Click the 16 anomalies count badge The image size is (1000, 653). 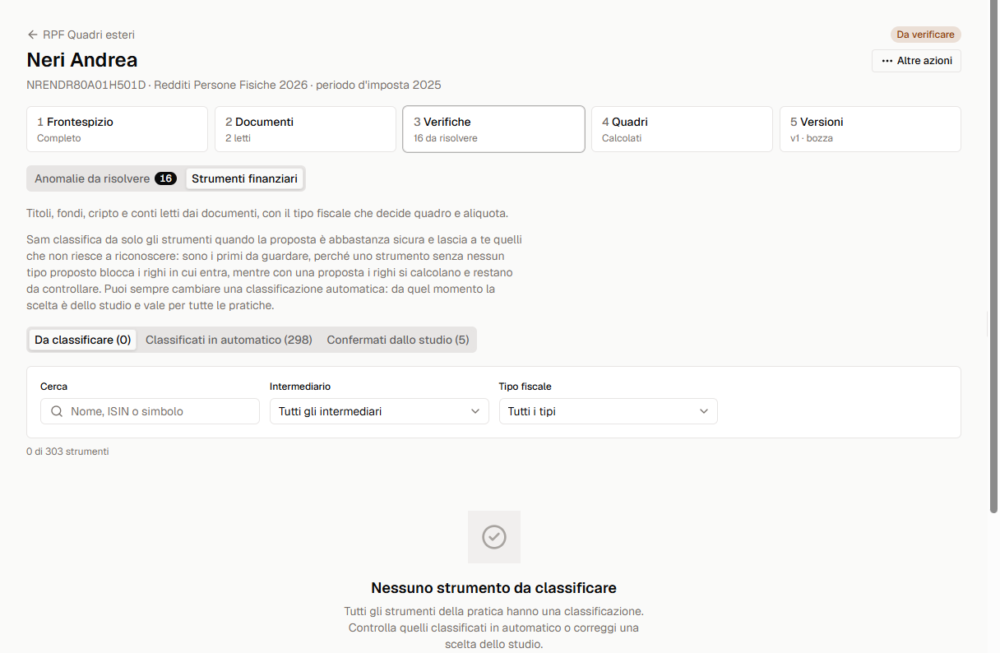(165, 178)
